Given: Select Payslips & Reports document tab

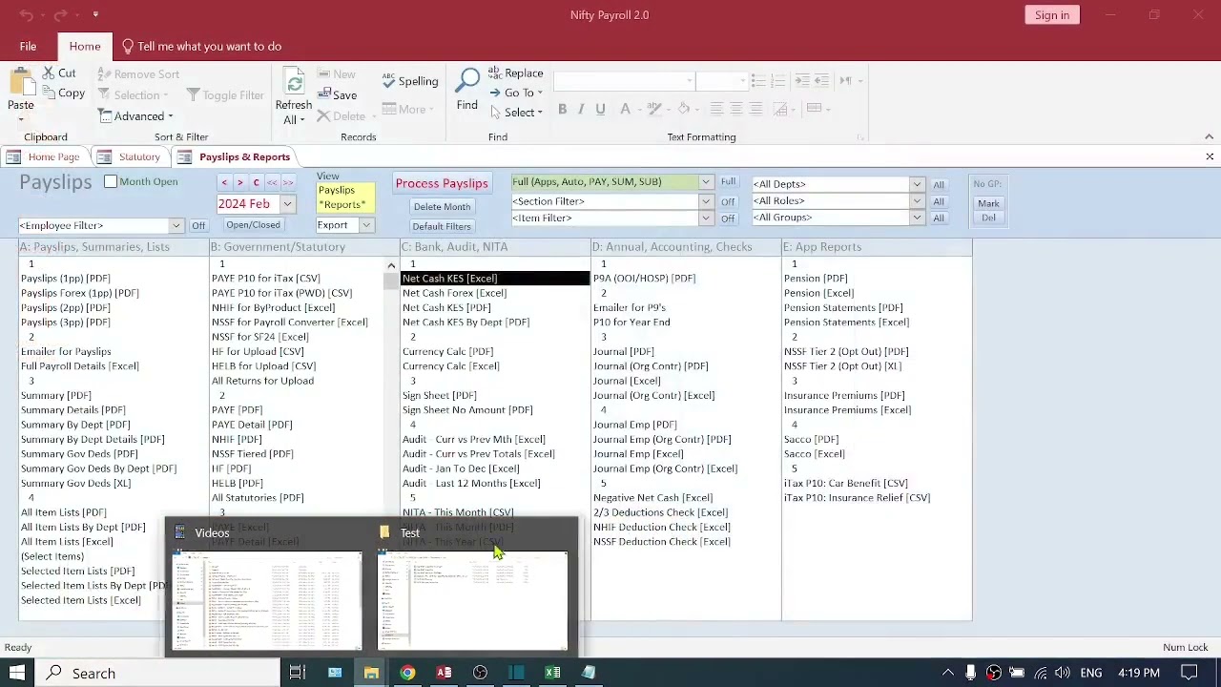Looking at the screenshot, I should click(235, 156).
